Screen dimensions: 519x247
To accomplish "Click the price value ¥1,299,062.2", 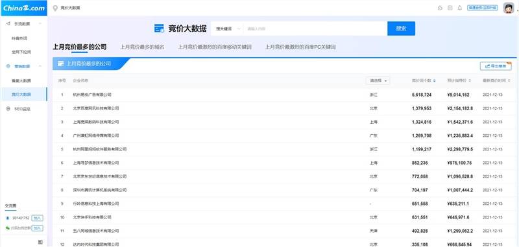I will (x=460, y=231).
